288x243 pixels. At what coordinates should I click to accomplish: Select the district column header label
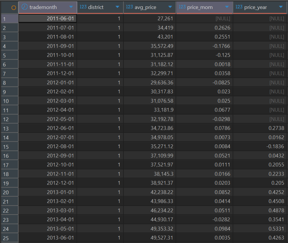pos(96,7)
